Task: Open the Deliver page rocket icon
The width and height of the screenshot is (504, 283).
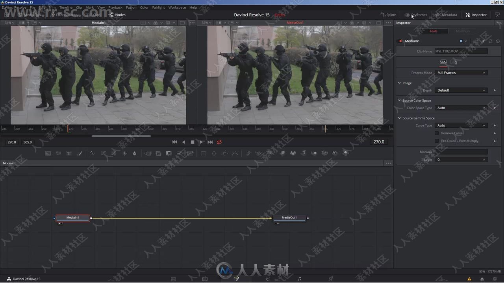Action: point(331,279)
